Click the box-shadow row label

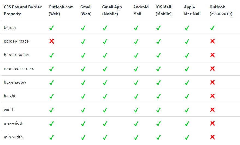[15, 82]
